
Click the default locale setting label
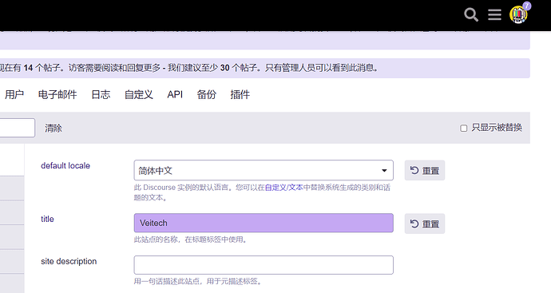pyautogui.click(x=65, y=165)
